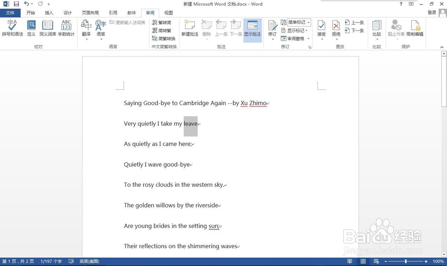Convert Traditional to Simplified (繁转简)
The height and width of the screenshot is (266, 447).
coord(161,22)
